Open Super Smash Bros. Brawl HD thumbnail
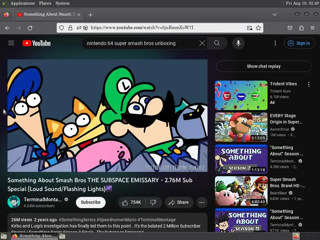Image resolution: width=320 pixels, height=240 pixels. pyautogui.click(x=241, y=191)
